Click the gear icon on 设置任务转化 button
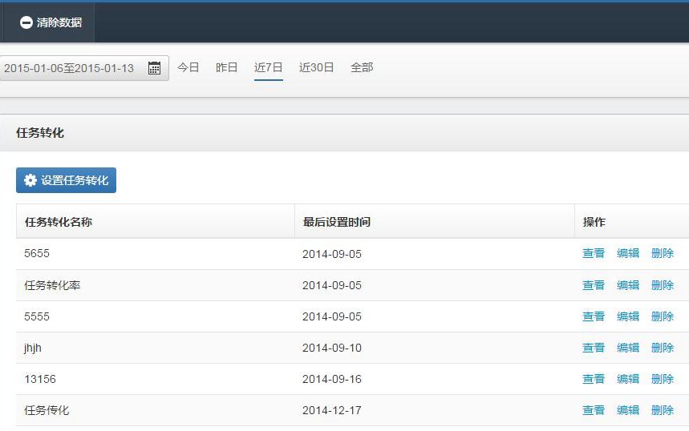 coord(30,180)
